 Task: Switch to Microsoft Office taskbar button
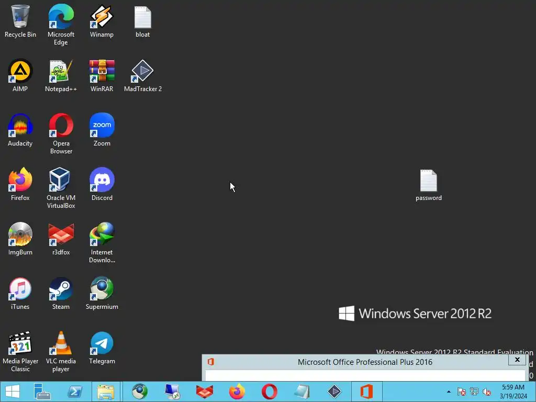click(x=366, y=392)
